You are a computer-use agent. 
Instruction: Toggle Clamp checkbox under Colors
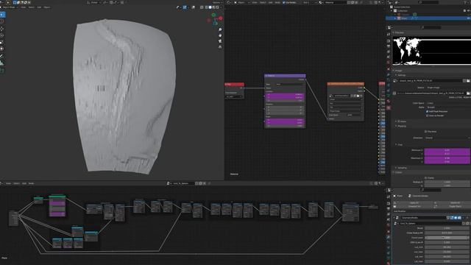coord(425,178)
